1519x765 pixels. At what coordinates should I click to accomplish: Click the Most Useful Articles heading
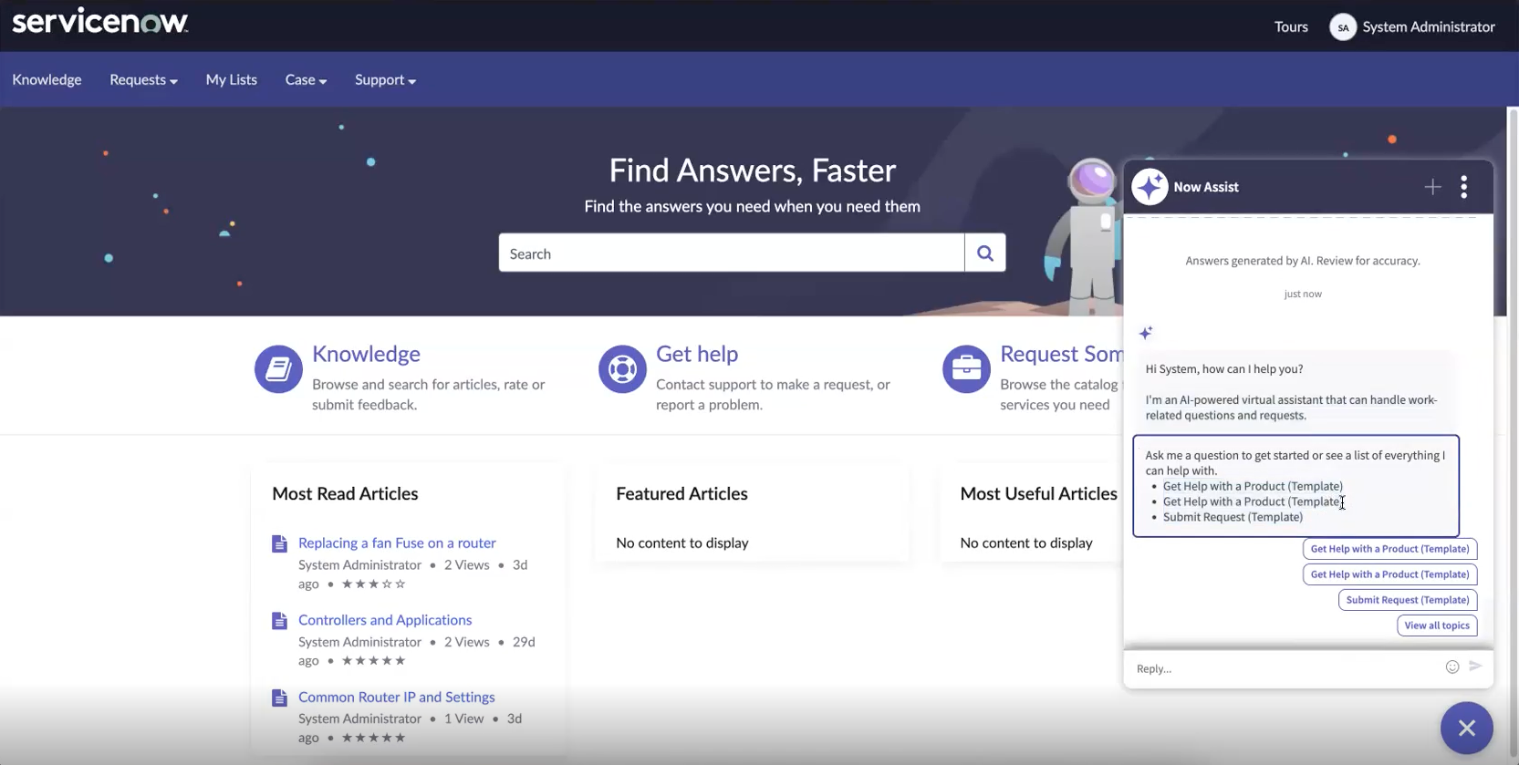1038,493
